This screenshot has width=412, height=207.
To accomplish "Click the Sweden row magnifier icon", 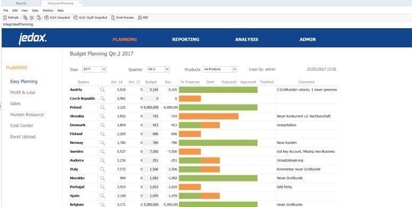I will pos(102,152).
